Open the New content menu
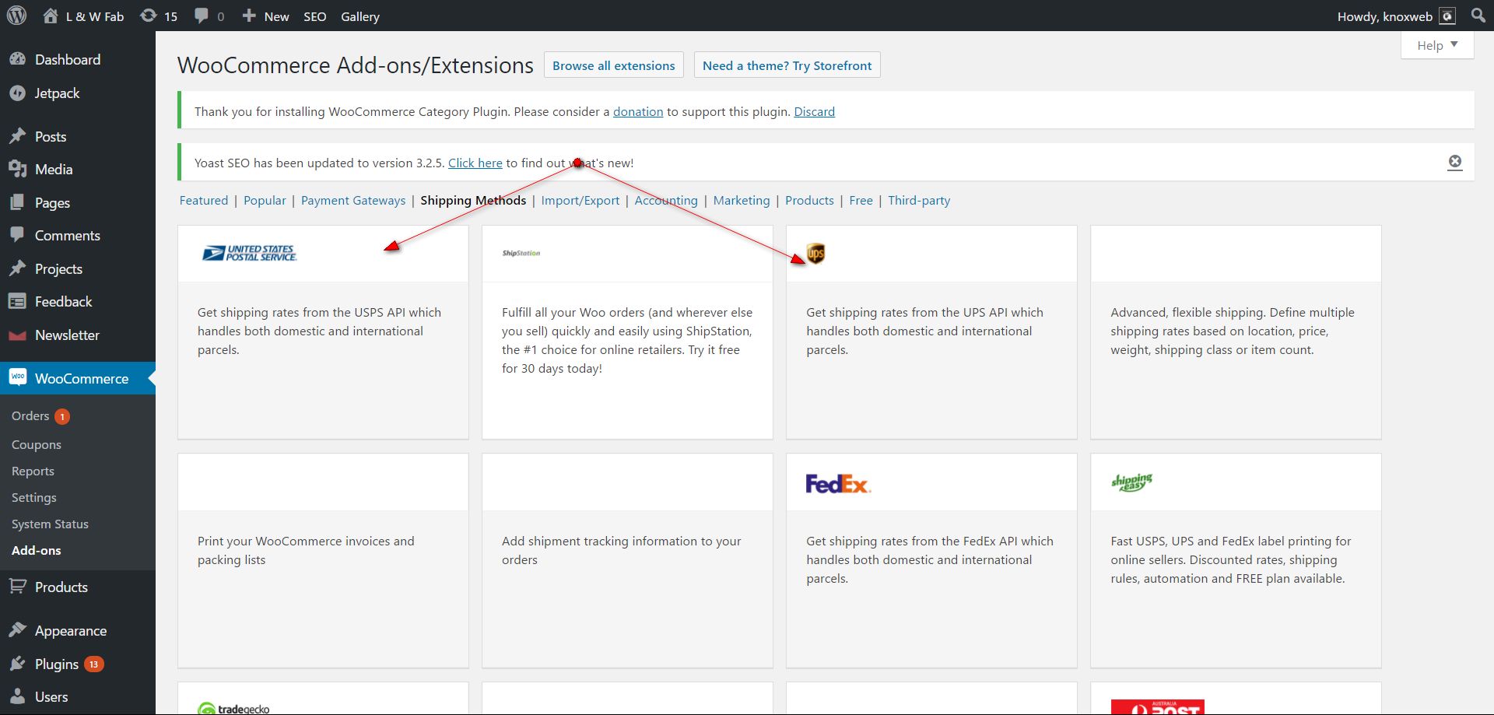Screen dimensions: 1494x715 265,16
